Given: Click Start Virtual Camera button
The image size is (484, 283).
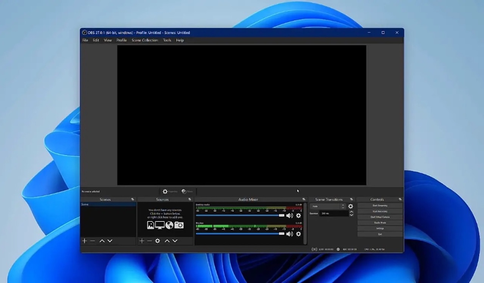Looking at the screenshot, I should point(380,217).
